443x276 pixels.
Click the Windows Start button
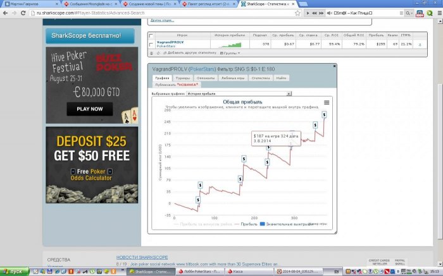[x=13, y=271]
